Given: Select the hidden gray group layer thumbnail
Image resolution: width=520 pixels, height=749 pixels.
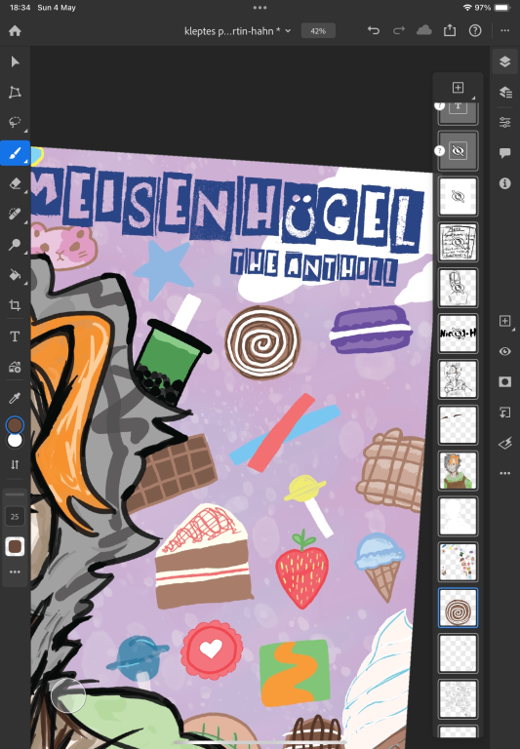Looking at the screenshot, I should [458, 151].
